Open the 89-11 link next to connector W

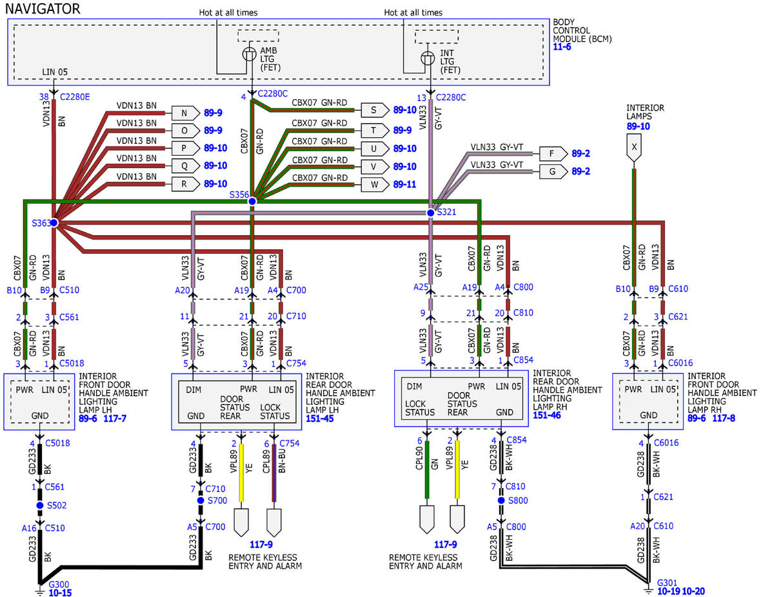pyautogui.click(x=405, y=184)
